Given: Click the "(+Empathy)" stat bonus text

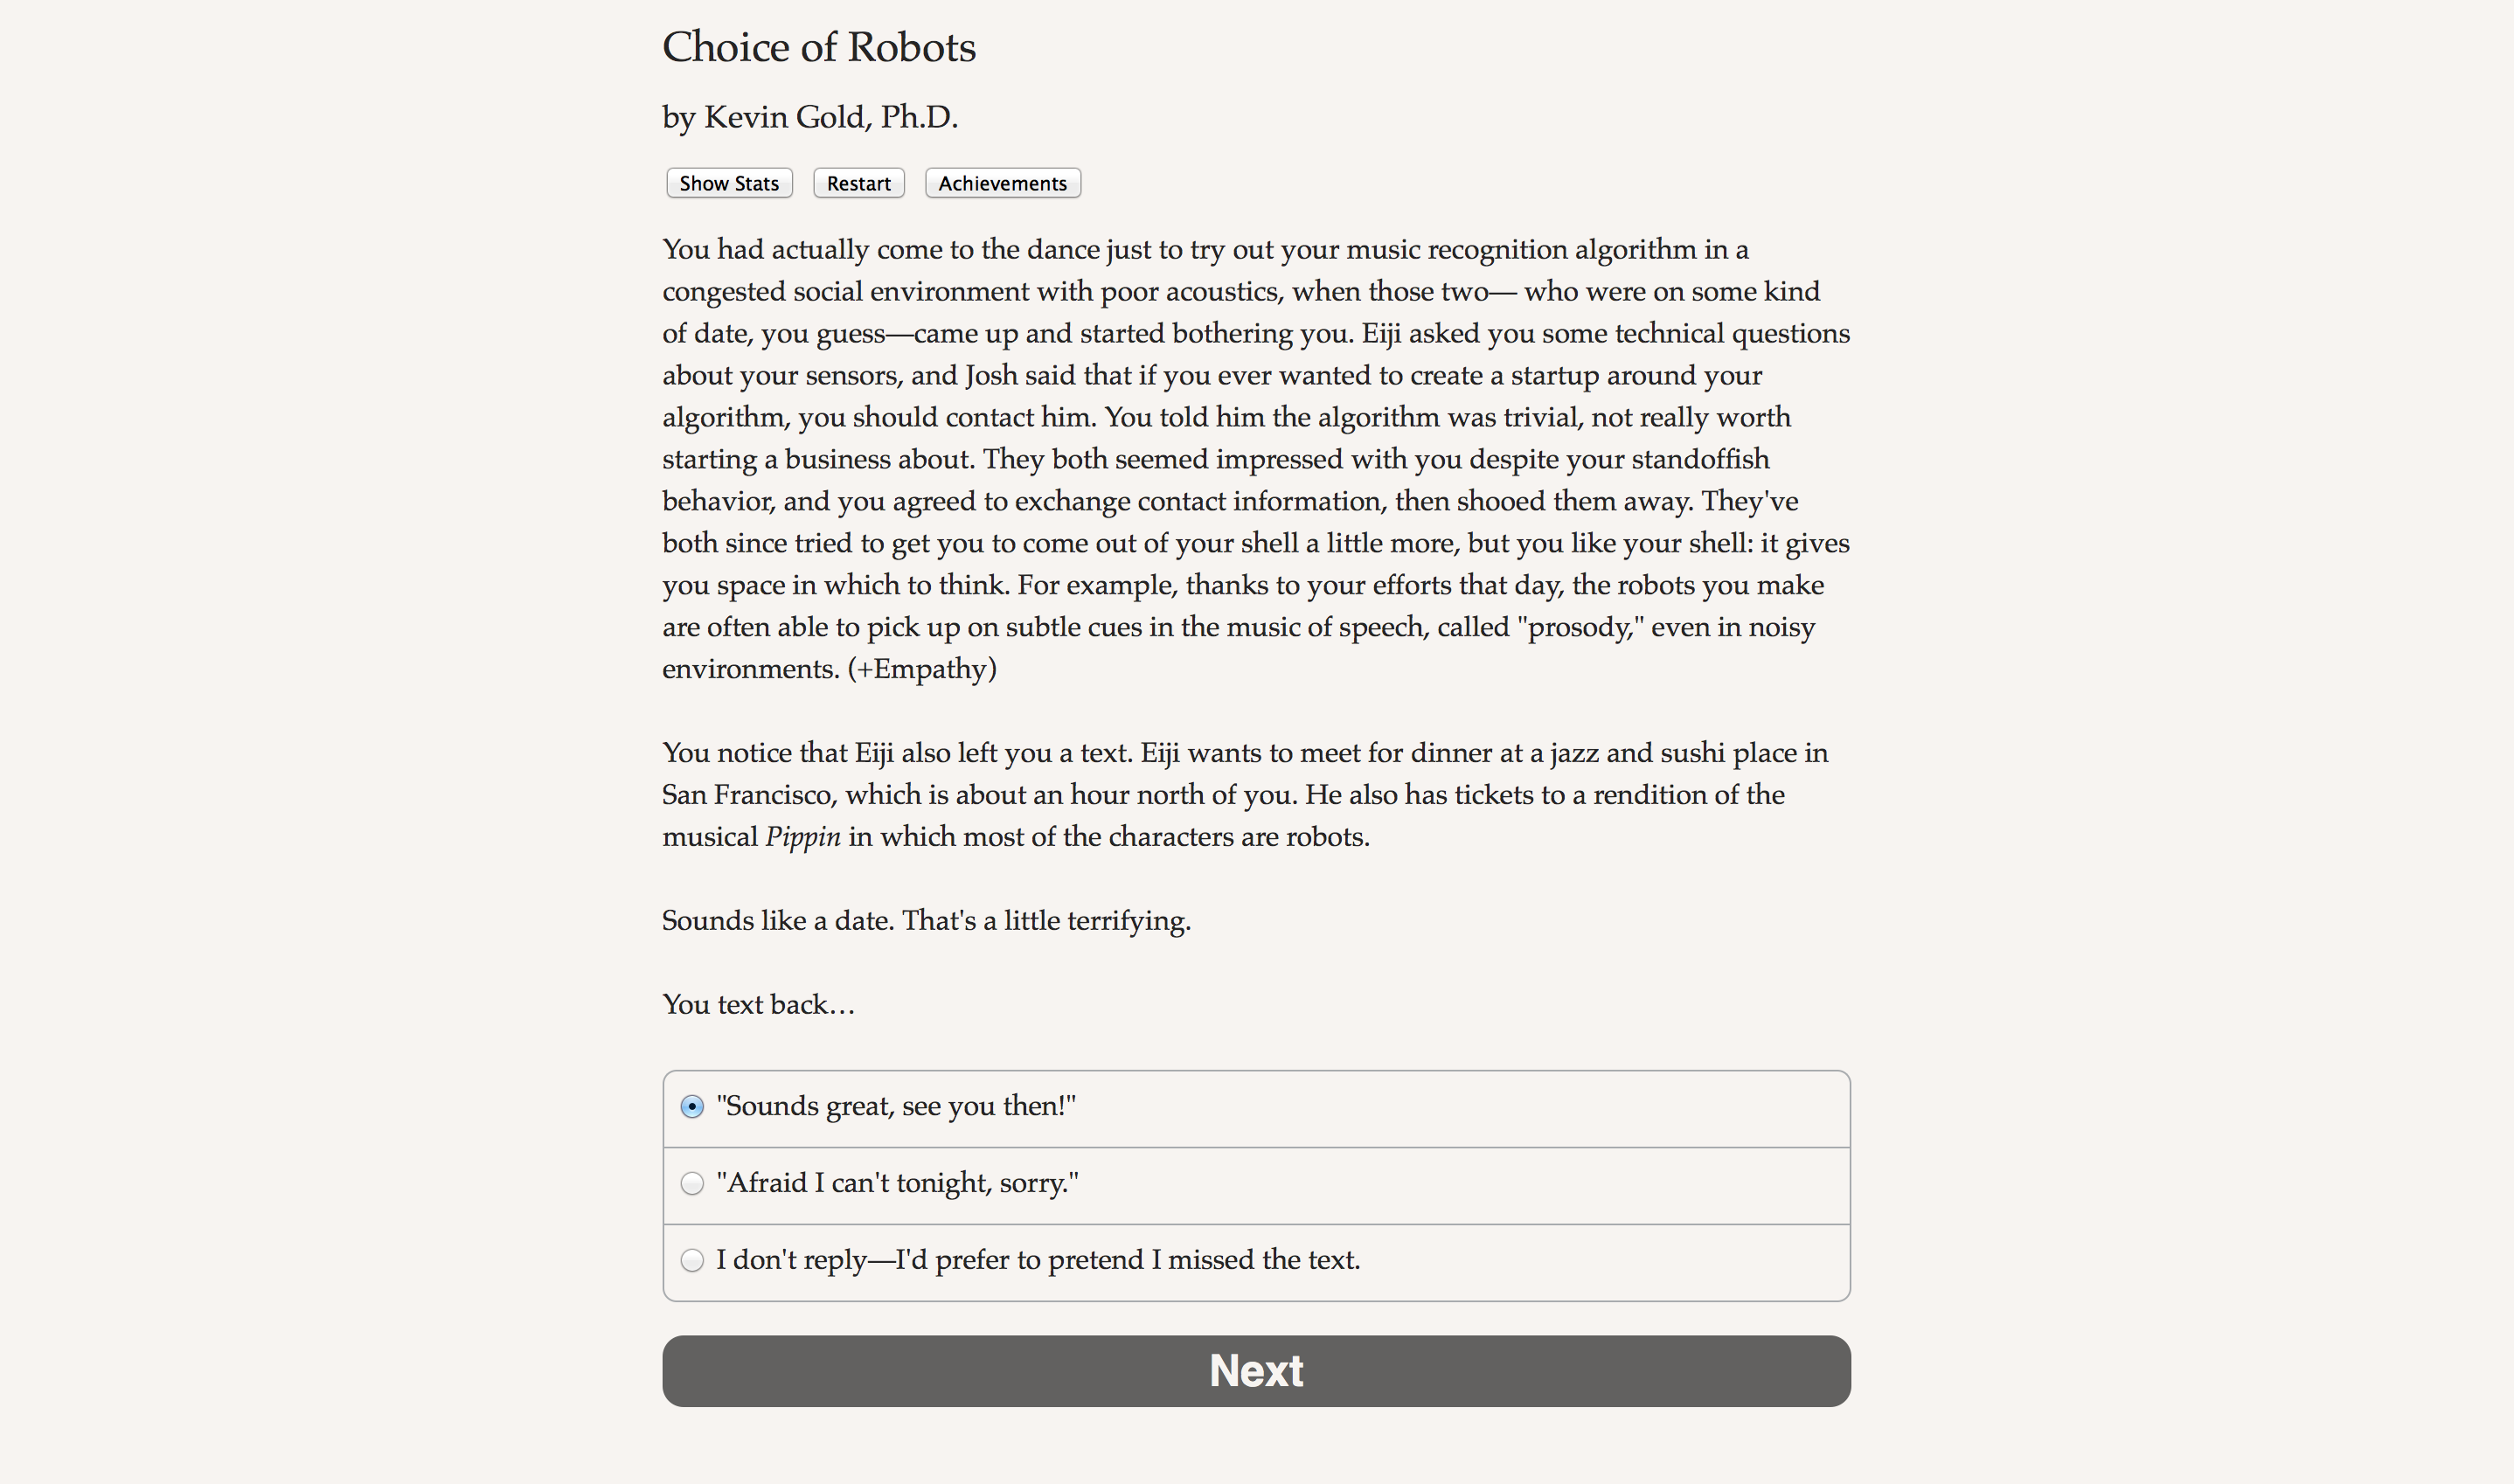Looking at the screenshot, I should point(922,669).
